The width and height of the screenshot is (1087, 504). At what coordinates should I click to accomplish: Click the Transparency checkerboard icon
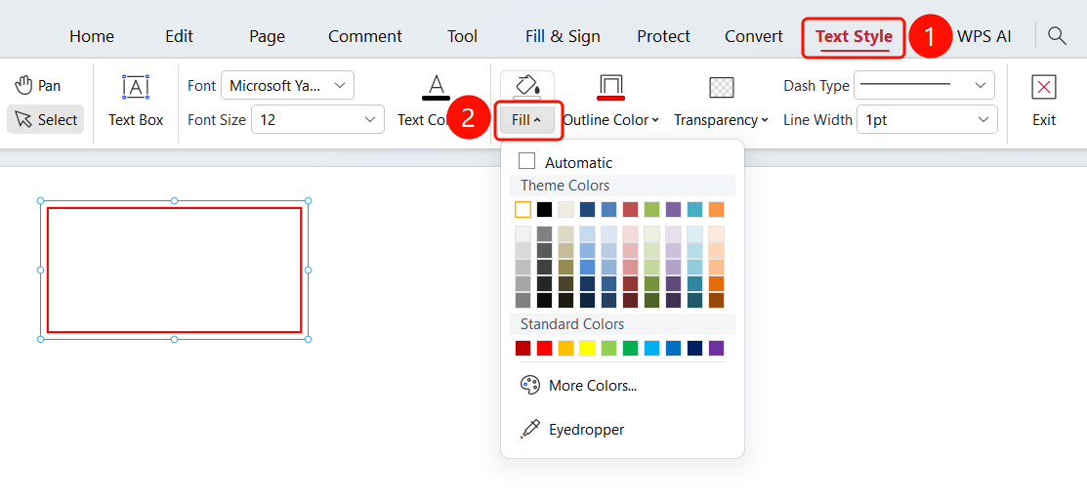click(722, 87)
